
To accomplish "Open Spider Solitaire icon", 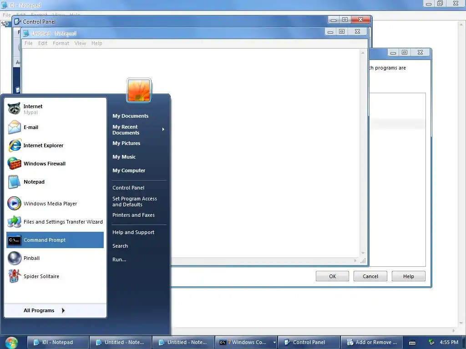I will pos(14,276).
